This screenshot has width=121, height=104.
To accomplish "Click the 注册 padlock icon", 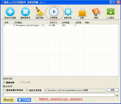I will (x=82, y=12).
